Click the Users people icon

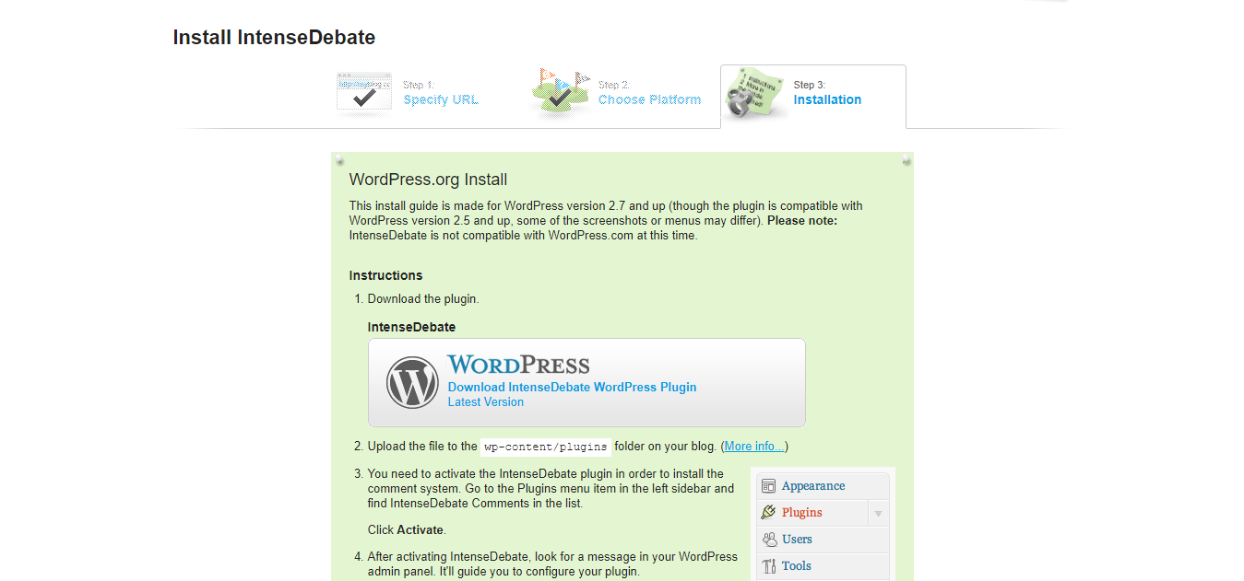(x=768, y=540)
